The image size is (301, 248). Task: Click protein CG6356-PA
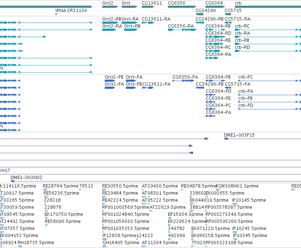click(183, 81)
